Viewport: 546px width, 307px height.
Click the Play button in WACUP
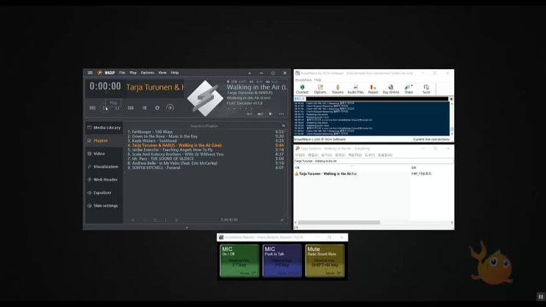pos(105,108)
